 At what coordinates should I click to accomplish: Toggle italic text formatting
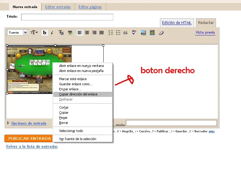[x=52, y=33]
